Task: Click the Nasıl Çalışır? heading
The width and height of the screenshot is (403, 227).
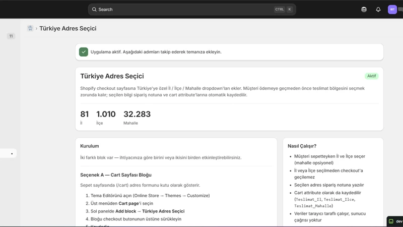Action: (302, 146)
